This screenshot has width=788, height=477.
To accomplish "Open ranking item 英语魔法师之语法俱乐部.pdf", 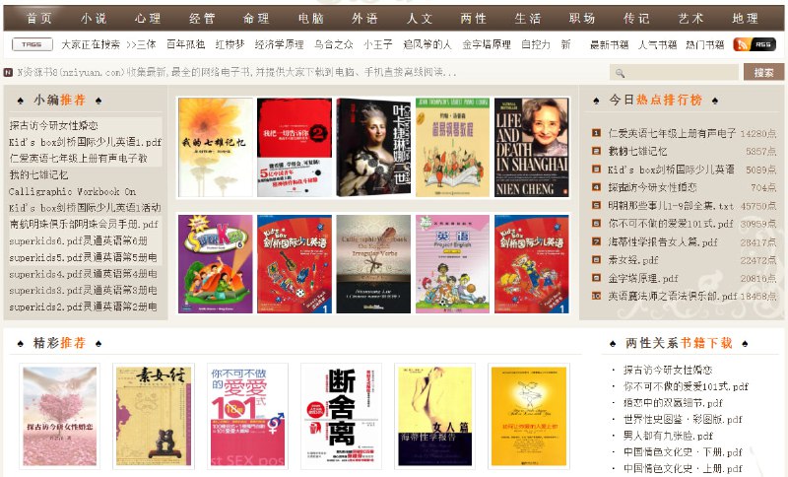I will coord(673,296).
